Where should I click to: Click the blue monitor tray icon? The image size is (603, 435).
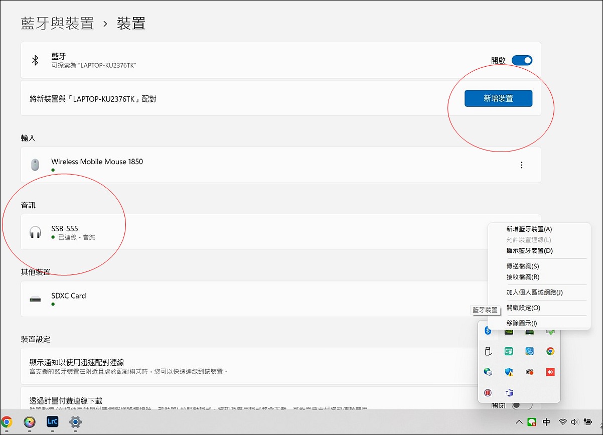click(529, 351)
